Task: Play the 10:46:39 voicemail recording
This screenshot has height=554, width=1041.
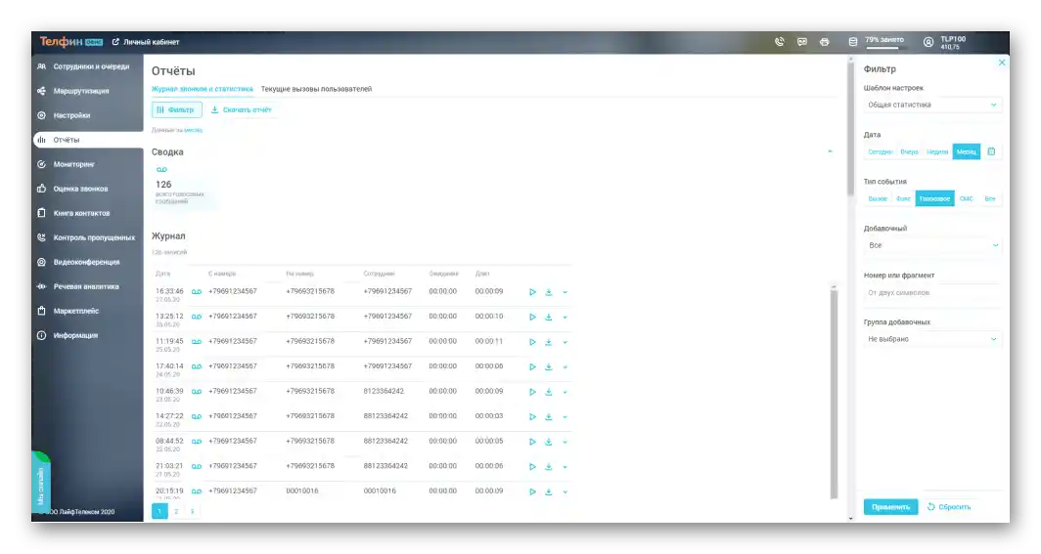Action: coord(532,393)
